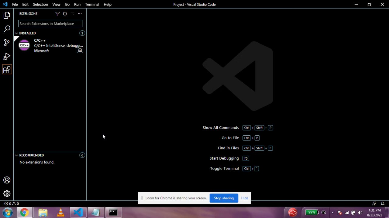Click Stop sharing in Loom bar
This screenshot has width=389, height=218.
click(224, 198)
